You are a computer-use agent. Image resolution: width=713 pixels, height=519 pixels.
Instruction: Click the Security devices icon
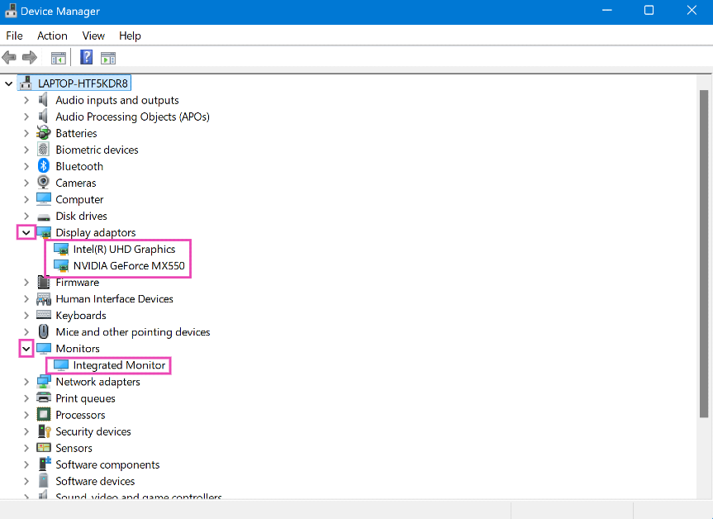click(x=44, y=431)
